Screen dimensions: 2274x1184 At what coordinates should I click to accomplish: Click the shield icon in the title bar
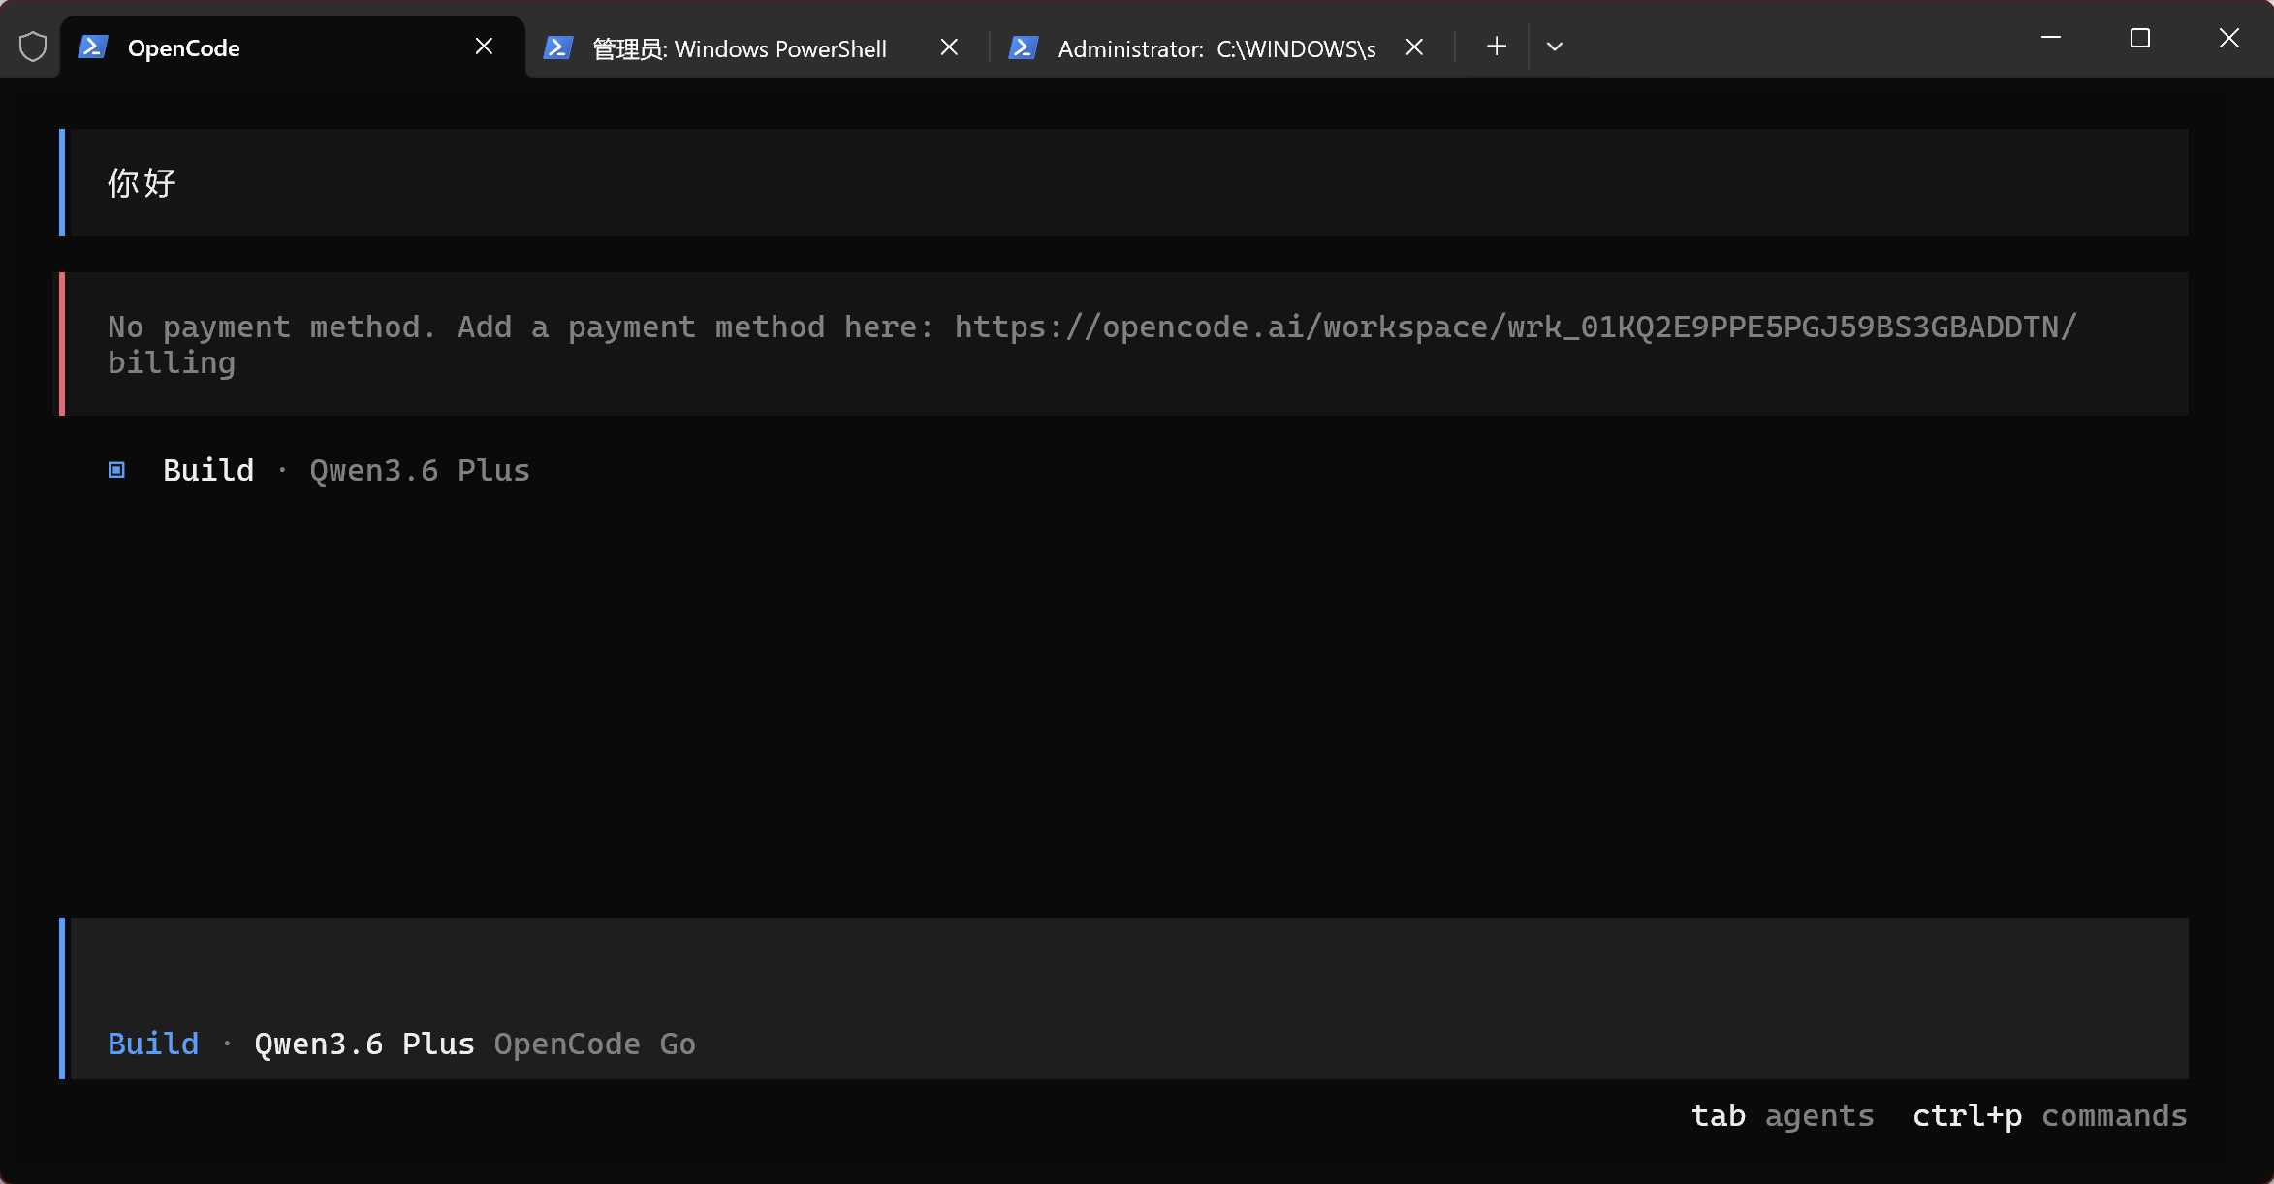click(33, 47)
